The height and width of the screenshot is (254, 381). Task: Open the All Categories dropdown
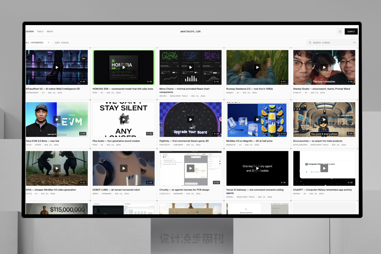[39, 43]
